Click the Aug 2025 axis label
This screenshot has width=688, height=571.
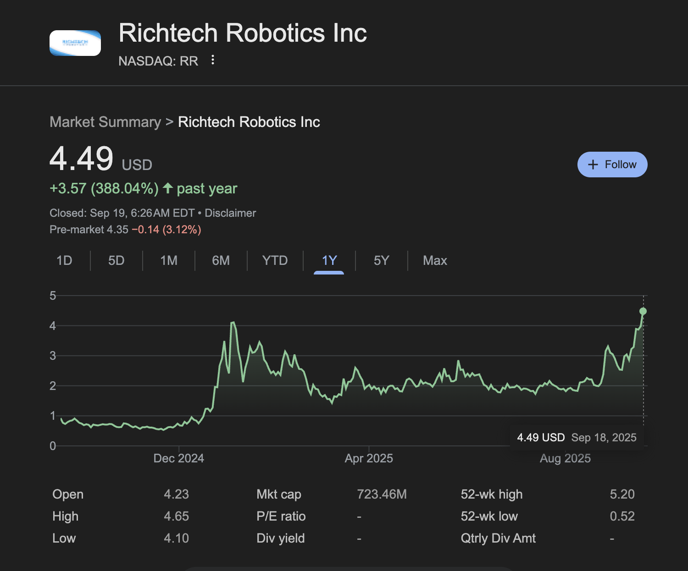tap(565, 459)
